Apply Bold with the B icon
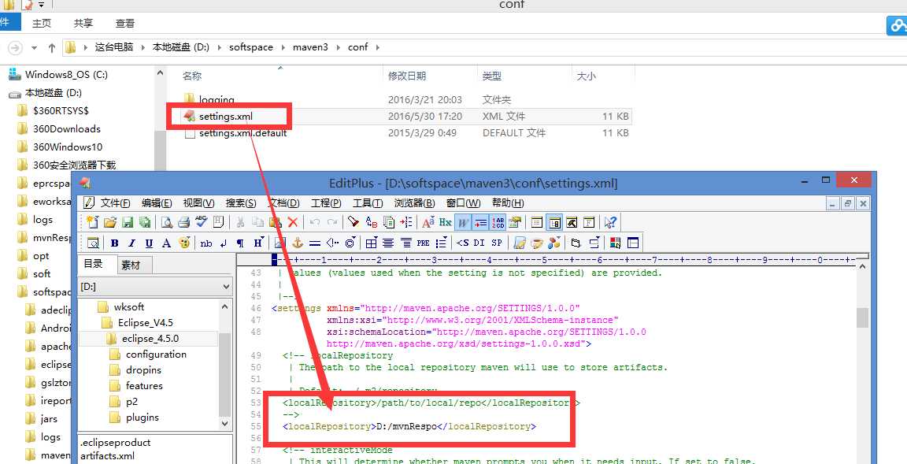The height and width of the screenshot is (464, 907). coord(114,243)
